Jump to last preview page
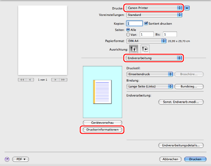 point(63,80)
